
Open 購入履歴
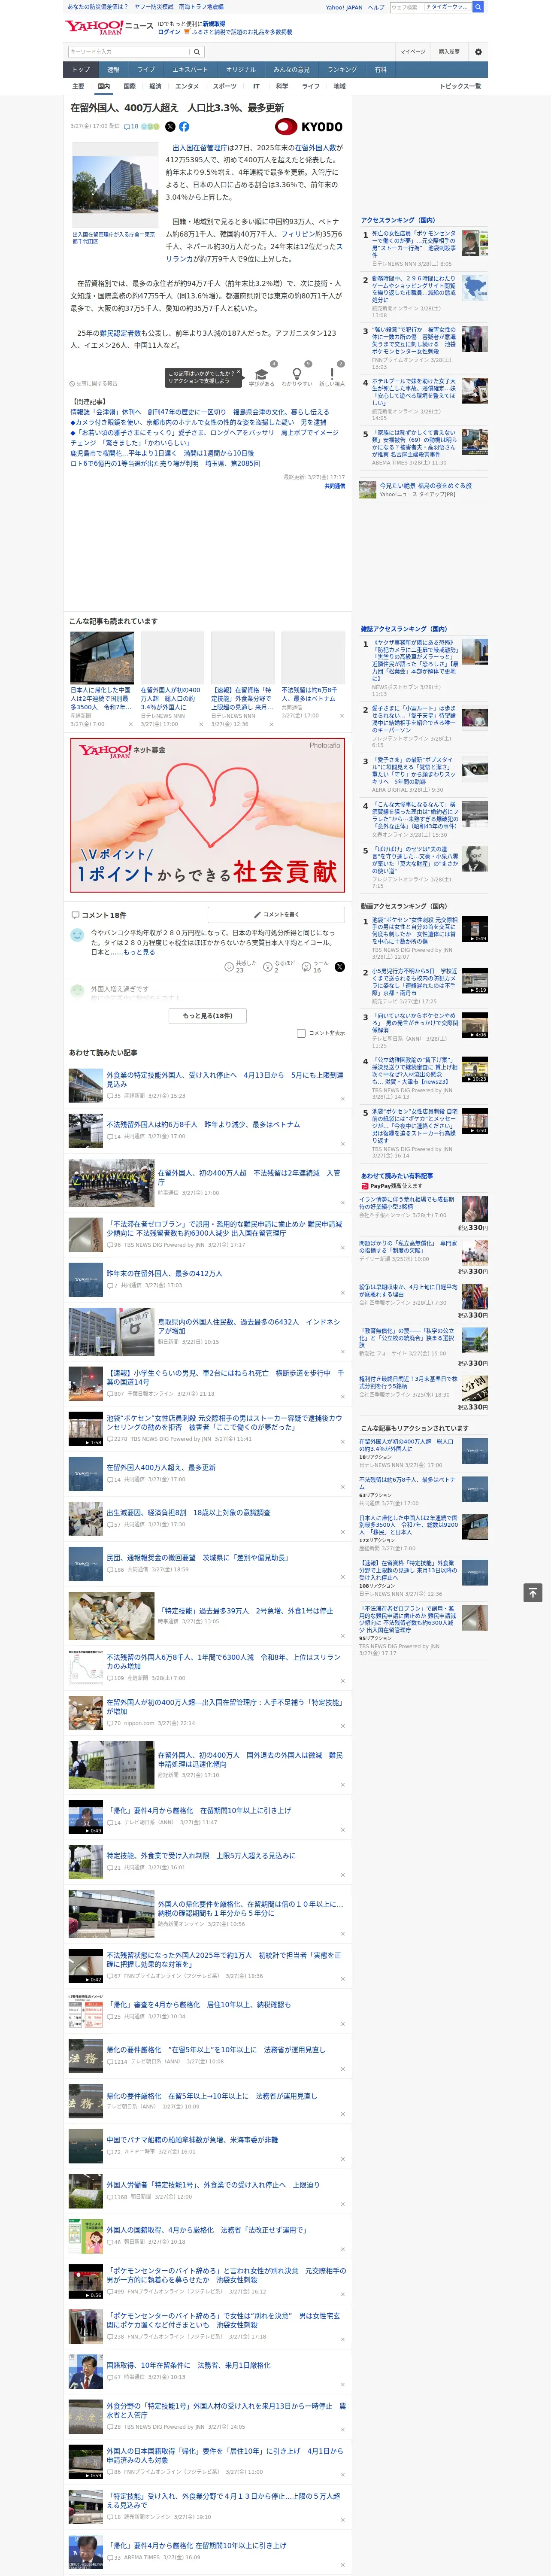pyautogui.click(x=449, y=52)
